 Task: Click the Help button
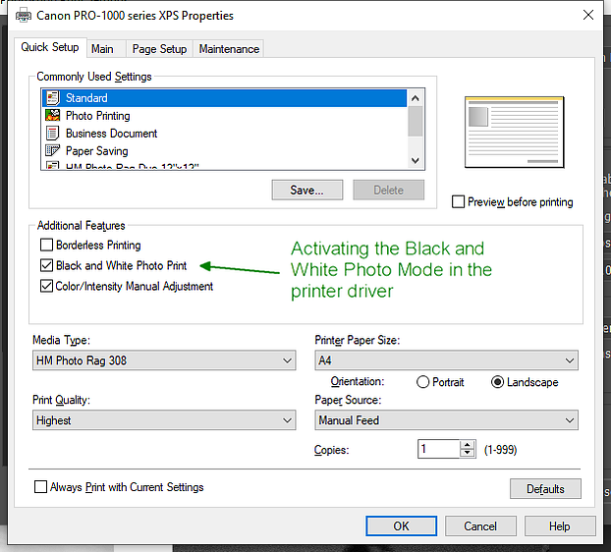pyautogui.click(x=560, y=526)
